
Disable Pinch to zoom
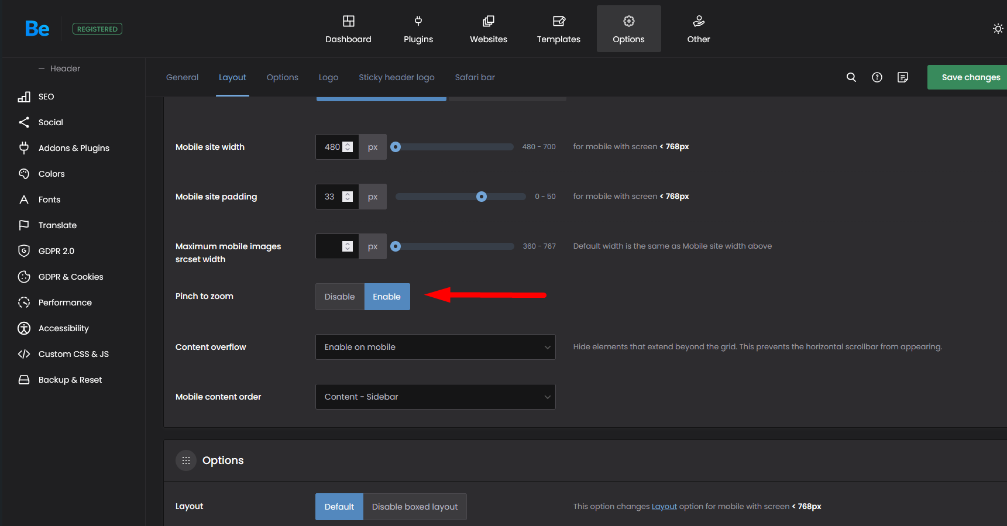(339, 297)
